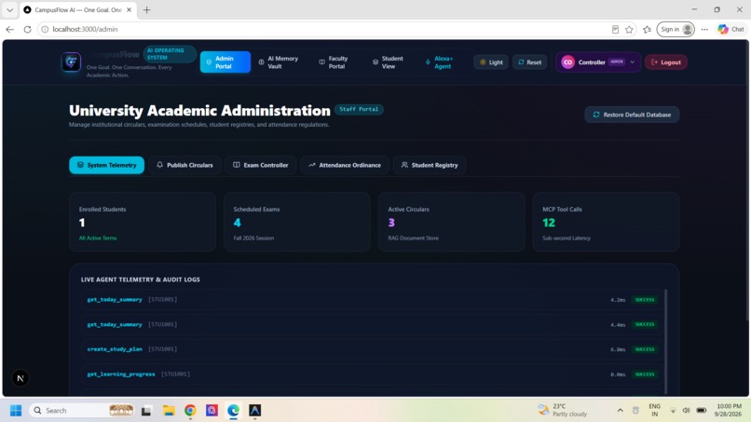This screenshot has height=422, width=751.
Task: Toggle Light theme mode
Action: pyautogui.click(x=491, y=62)
